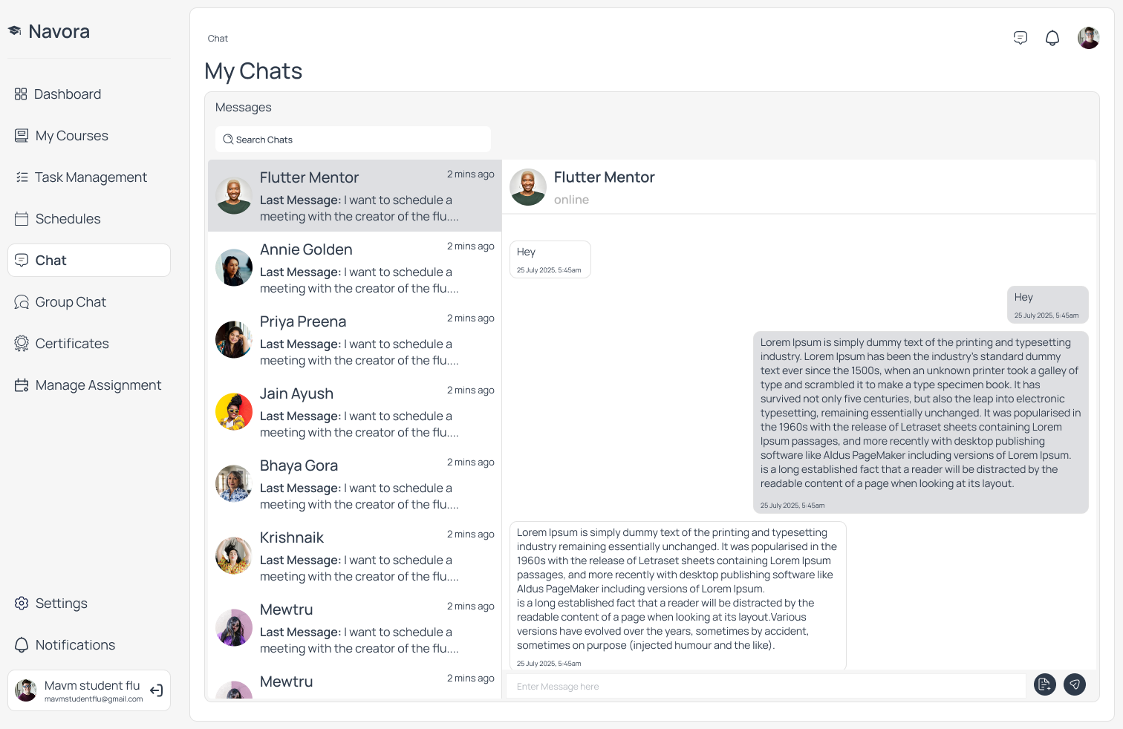Select the Annie Golden conversation

click(x=355, y=268)
